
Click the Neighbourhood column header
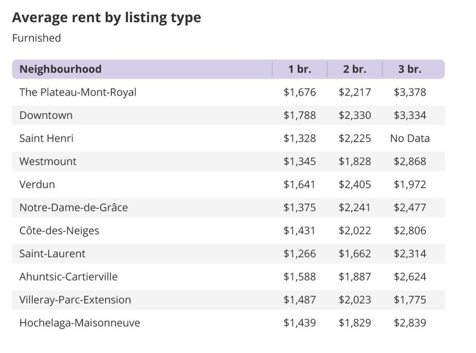point(60,69)
